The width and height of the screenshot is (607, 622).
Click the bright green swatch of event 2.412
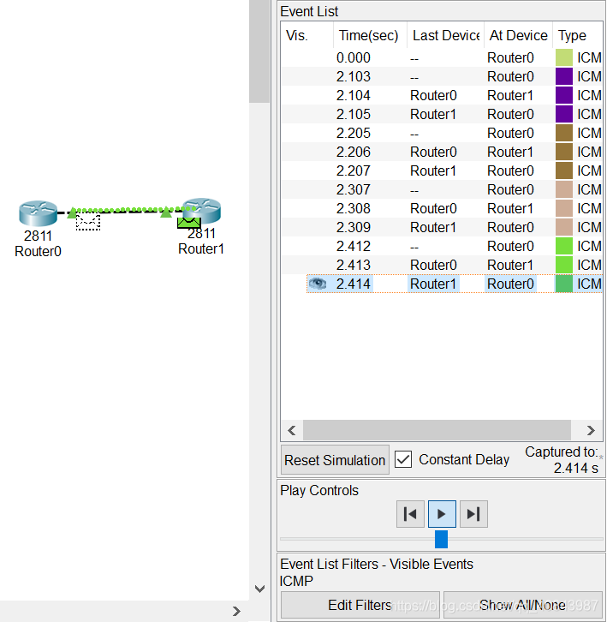click(564, 246)
